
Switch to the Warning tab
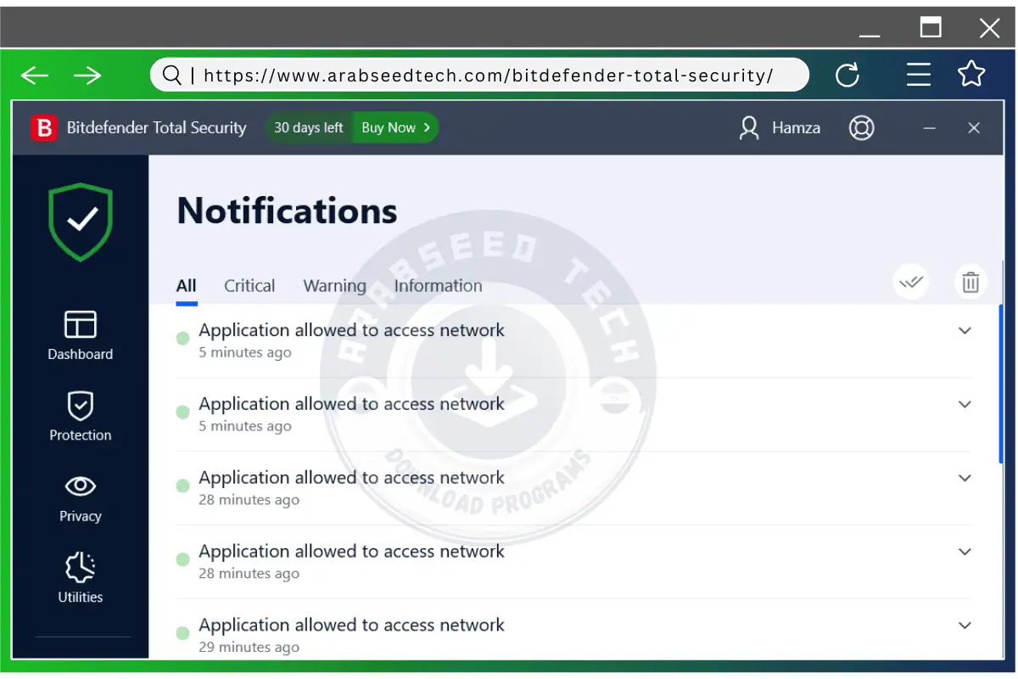pyautogui.click(x=334, y=286)
